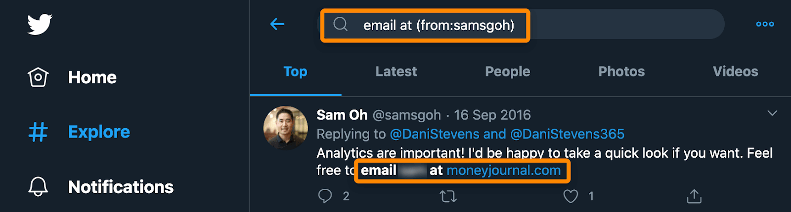Open Sam Oh's profile picture
The height and width of the screenshot is (212, 791).
tap(286, 128)
